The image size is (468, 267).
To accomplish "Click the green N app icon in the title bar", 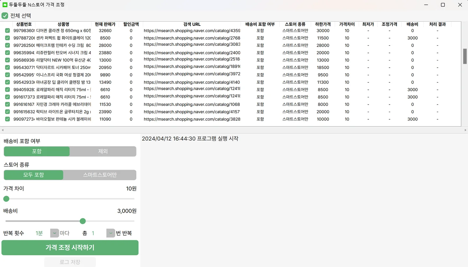I will click(5, 5).
